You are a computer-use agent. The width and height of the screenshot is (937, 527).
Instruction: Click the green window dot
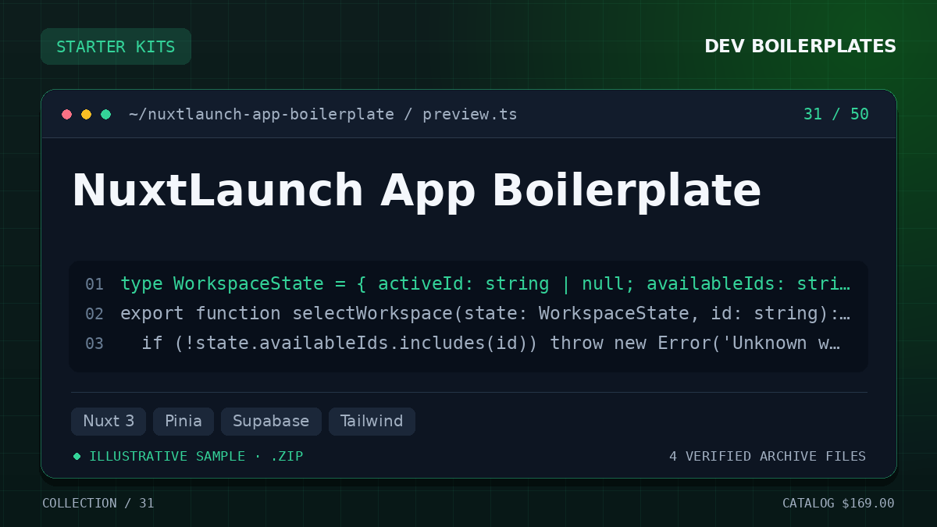pos(106,115)
